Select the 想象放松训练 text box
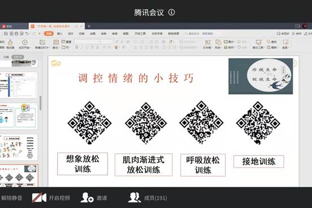 tap(83, 164)
